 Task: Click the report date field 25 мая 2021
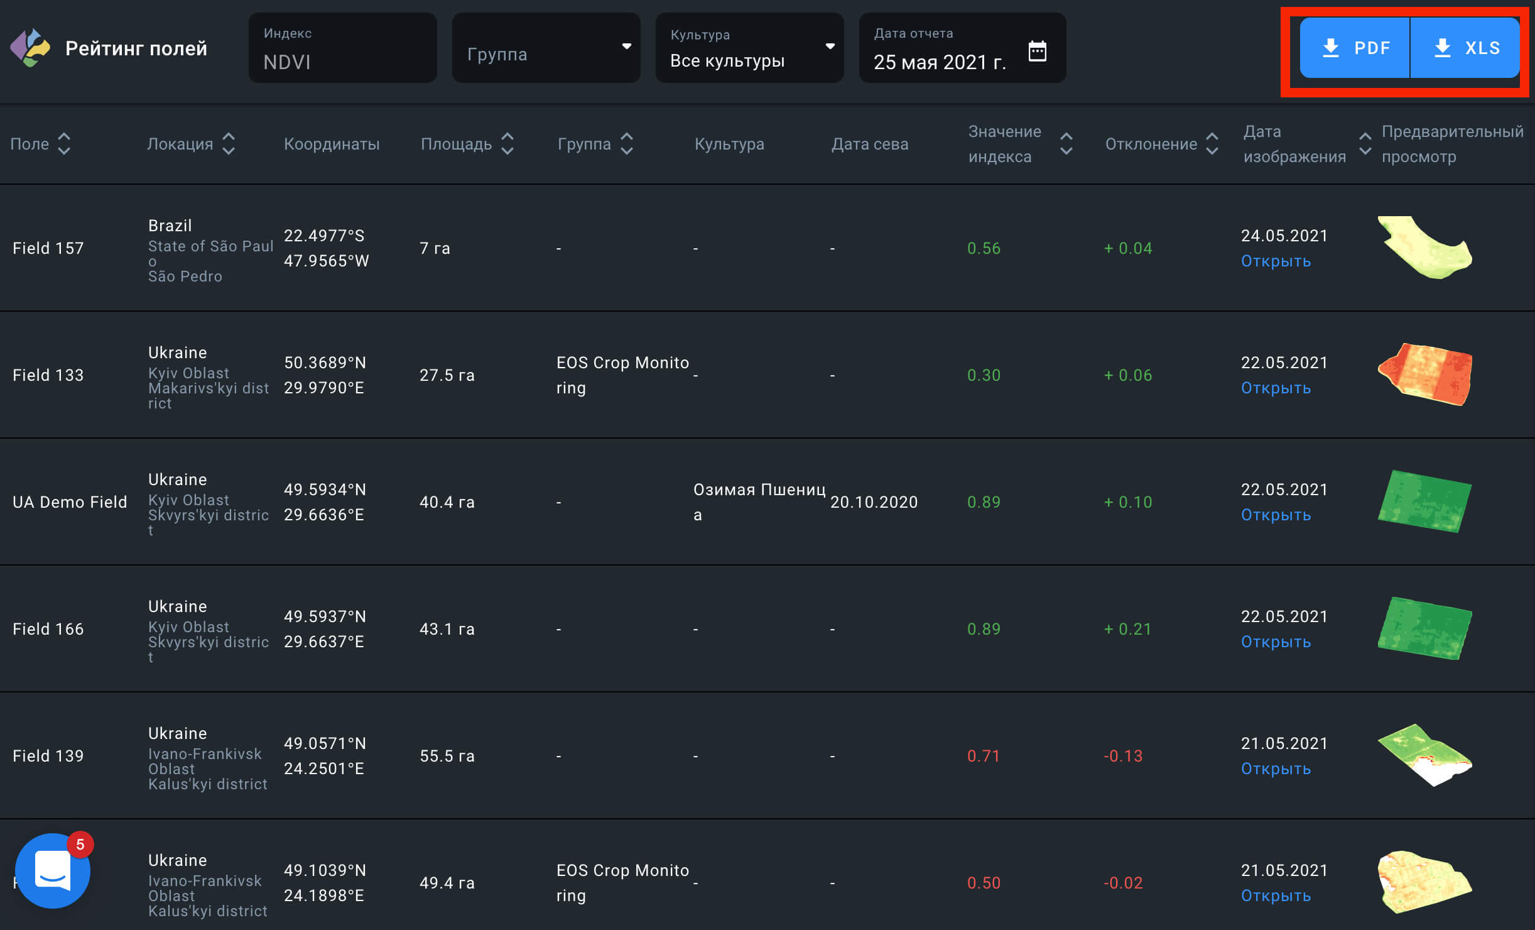pos(940,62)
